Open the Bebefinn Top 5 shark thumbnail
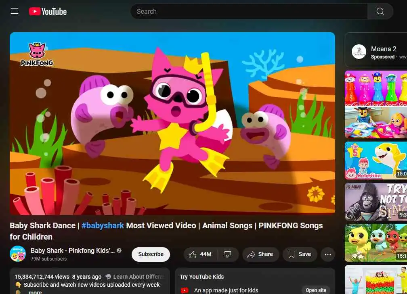This screenshot has width=407, height=294. 376,161
